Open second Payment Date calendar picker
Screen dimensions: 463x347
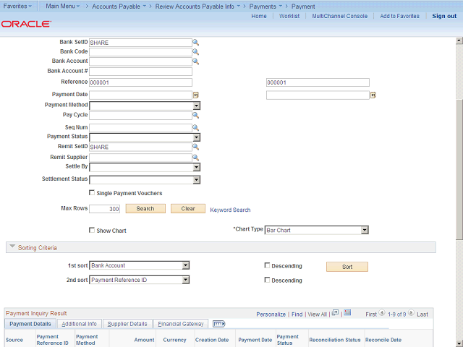pos(373,95)
